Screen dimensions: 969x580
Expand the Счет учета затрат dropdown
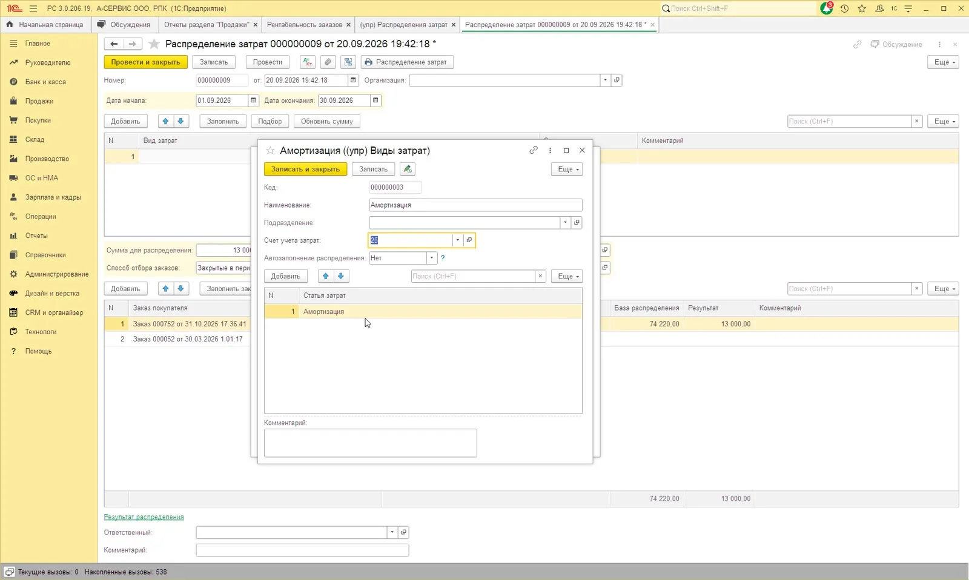(x=458, y=240)
